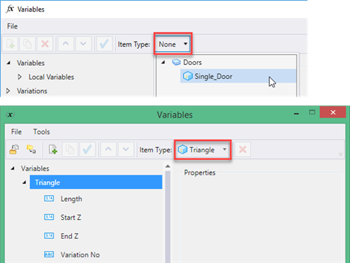
Task: Collapse the Doors group in dropdown list
Action: 163,62
